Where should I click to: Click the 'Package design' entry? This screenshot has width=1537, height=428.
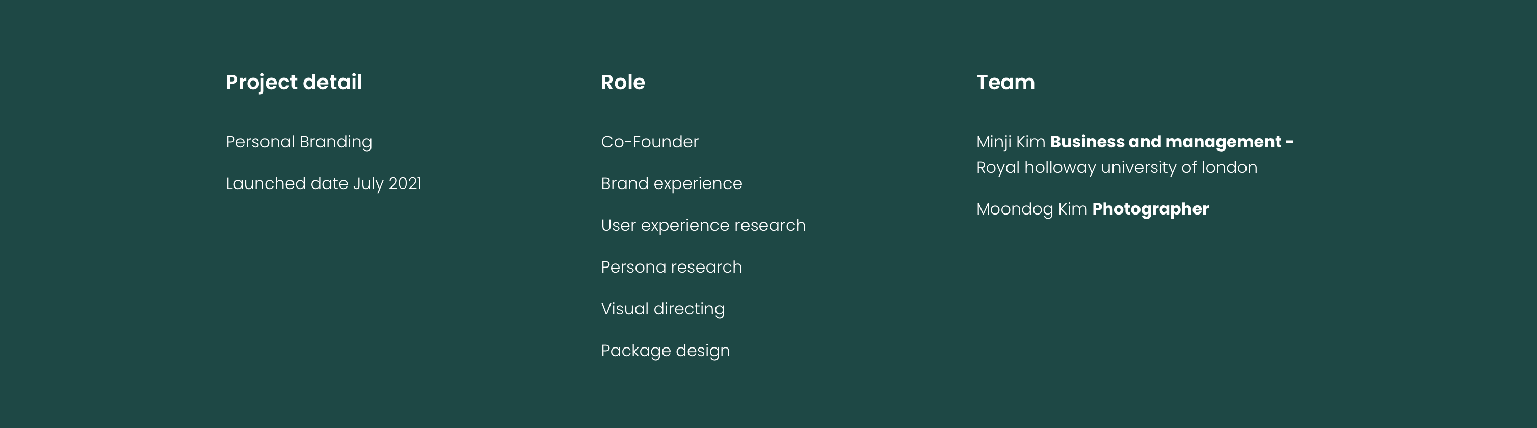click(x=665, y=351)
